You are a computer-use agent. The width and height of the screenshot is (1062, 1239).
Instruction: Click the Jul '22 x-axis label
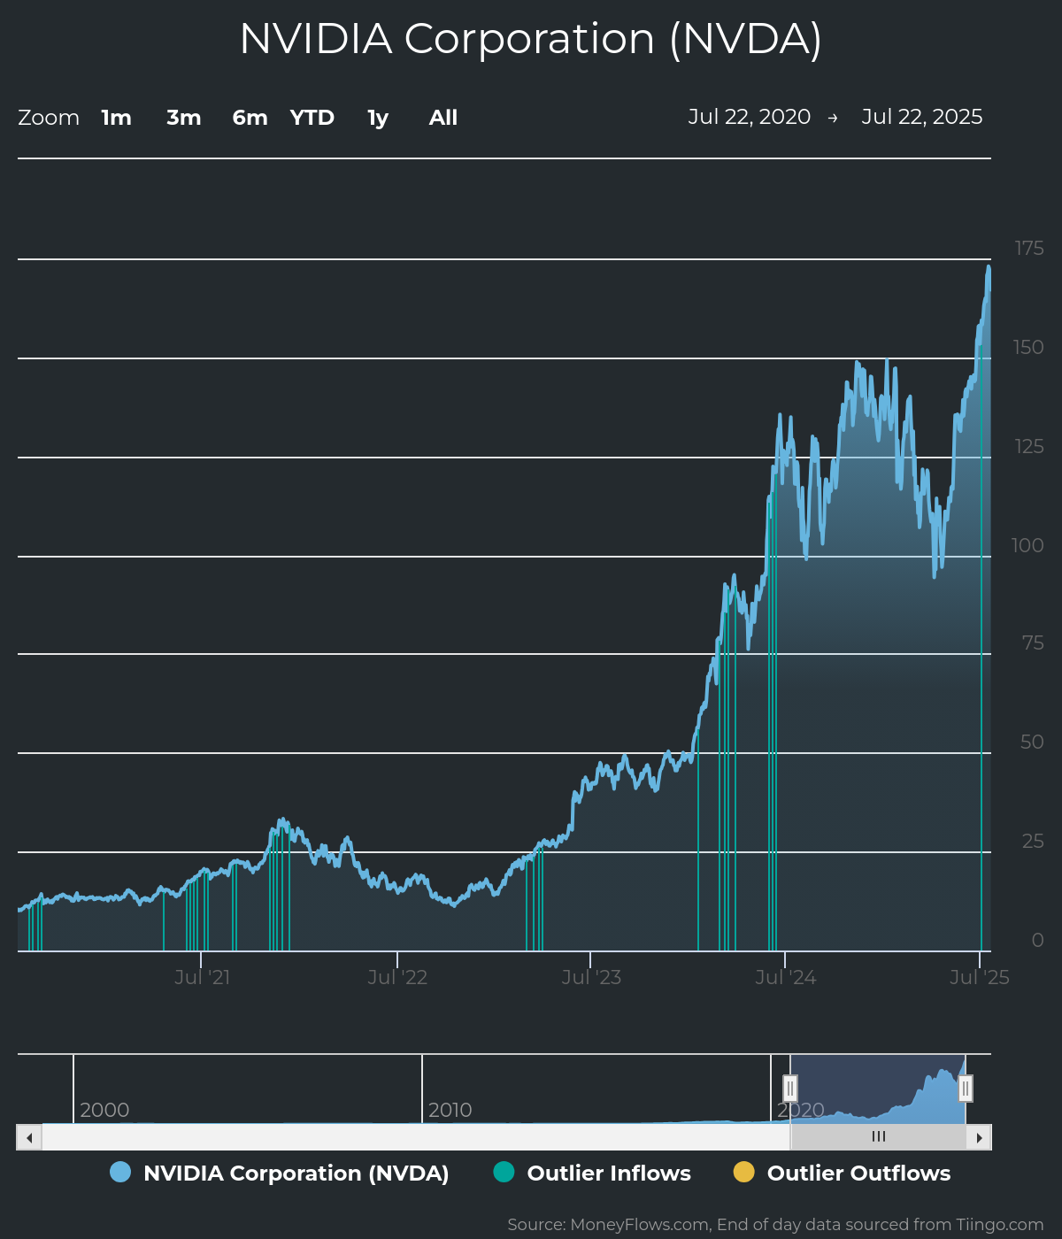coord(397,977)
